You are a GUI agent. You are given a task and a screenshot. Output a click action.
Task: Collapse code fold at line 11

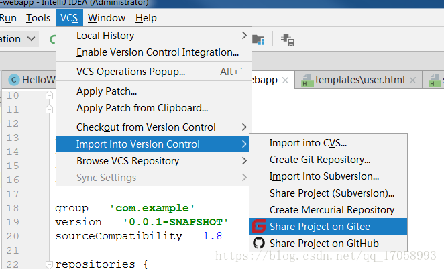click(x=49, y=109)
